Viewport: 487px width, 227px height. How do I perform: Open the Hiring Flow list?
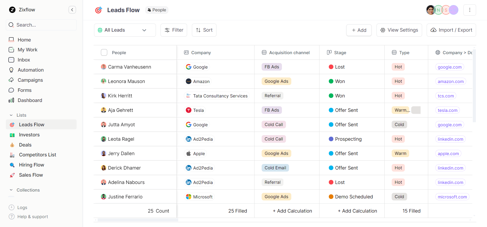click(31, 165)
